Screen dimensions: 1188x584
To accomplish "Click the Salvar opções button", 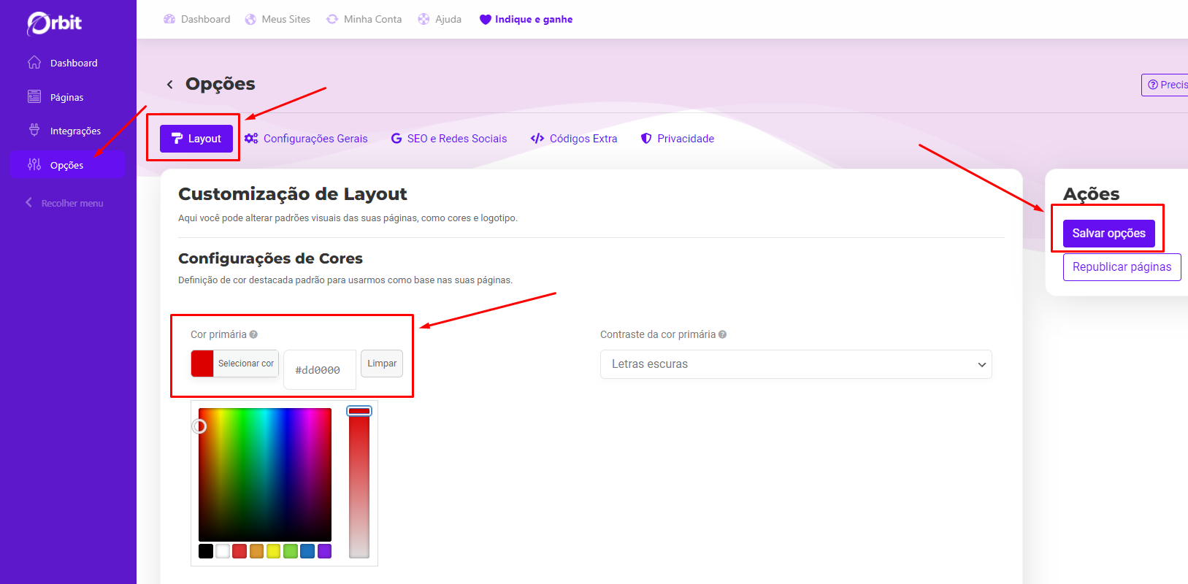I will (1108, 234).
